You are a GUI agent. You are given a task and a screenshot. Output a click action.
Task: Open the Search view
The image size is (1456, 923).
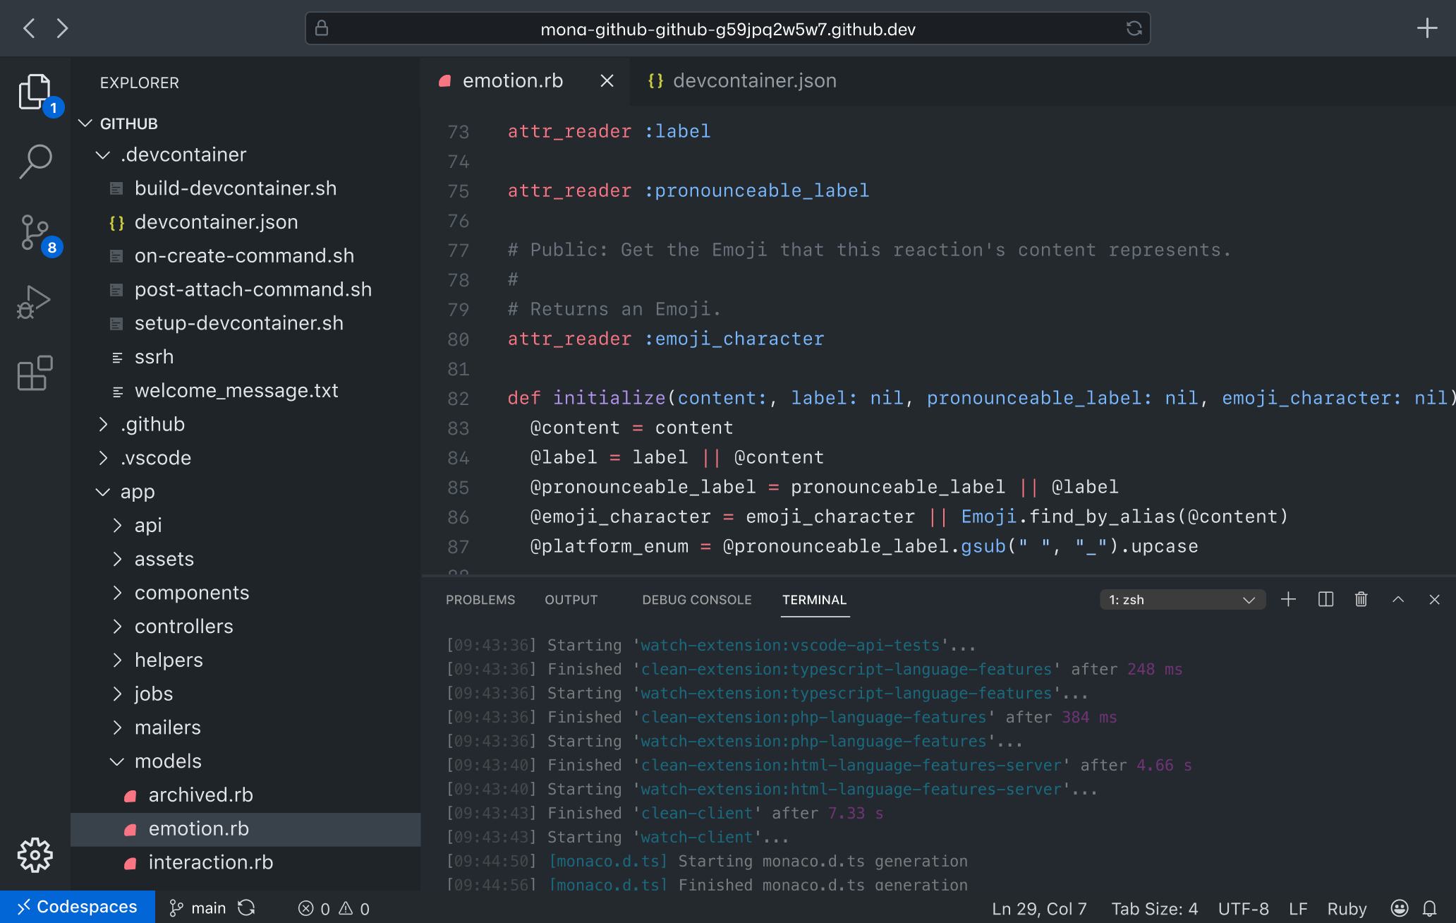[x=35, y=162]
